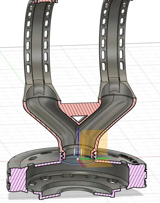The image size is (160, 203).
Task: Select the blue vertical Z axis line
Action: 78,143
